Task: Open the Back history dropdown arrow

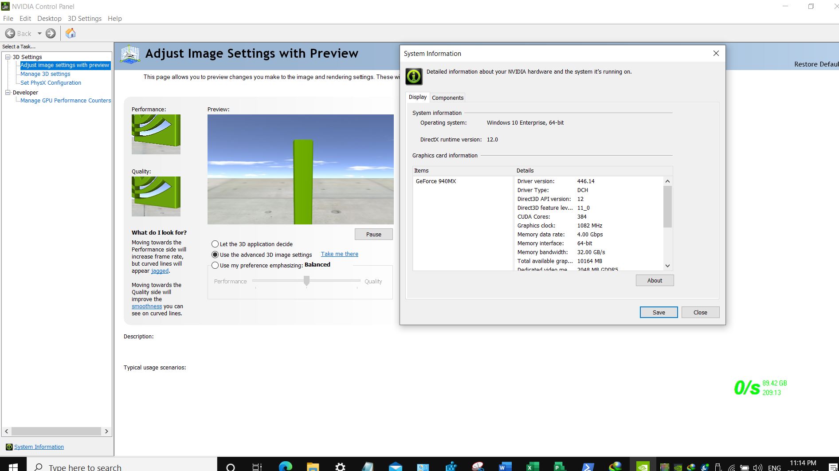Action: [x=39, y=33]
